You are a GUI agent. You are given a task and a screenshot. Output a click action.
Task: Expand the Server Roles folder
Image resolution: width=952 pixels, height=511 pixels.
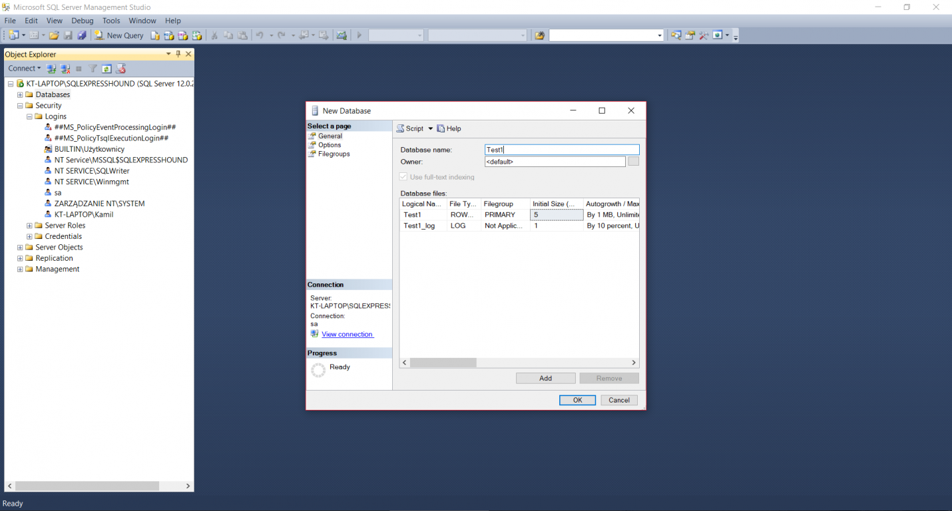point(29,226)
